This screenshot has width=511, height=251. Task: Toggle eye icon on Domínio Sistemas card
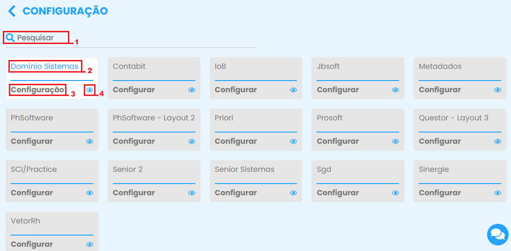pos(89,90)
